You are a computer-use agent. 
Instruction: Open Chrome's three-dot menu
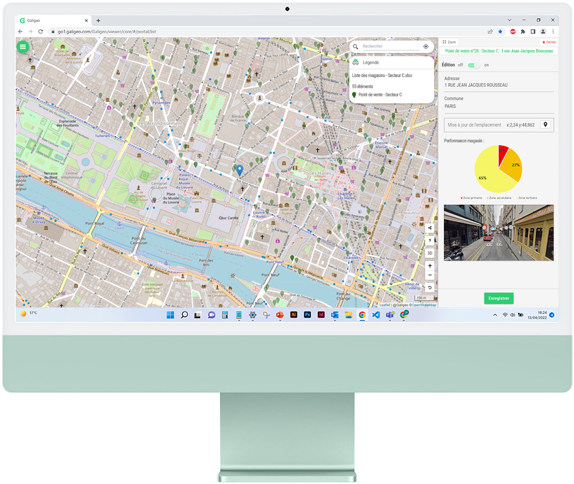[x=552, y=31]
